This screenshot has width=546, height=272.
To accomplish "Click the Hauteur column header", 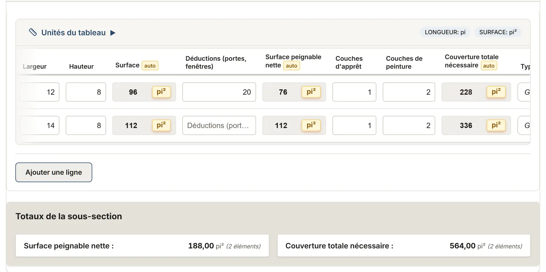I will tap(81, 67).
